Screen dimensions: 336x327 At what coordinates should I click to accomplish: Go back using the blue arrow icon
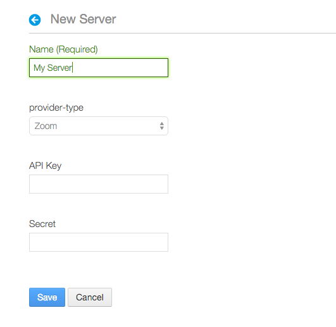(x=35, y=20)
